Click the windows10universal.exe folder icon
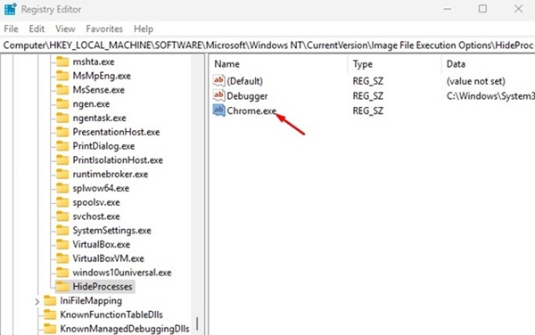This screenshot has height=335, width=535. 62,273
